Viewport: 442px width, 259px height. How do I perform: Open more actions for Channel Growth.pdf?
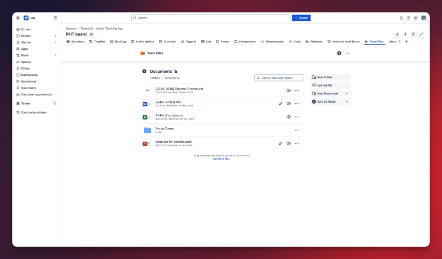[x=297, y=91]
